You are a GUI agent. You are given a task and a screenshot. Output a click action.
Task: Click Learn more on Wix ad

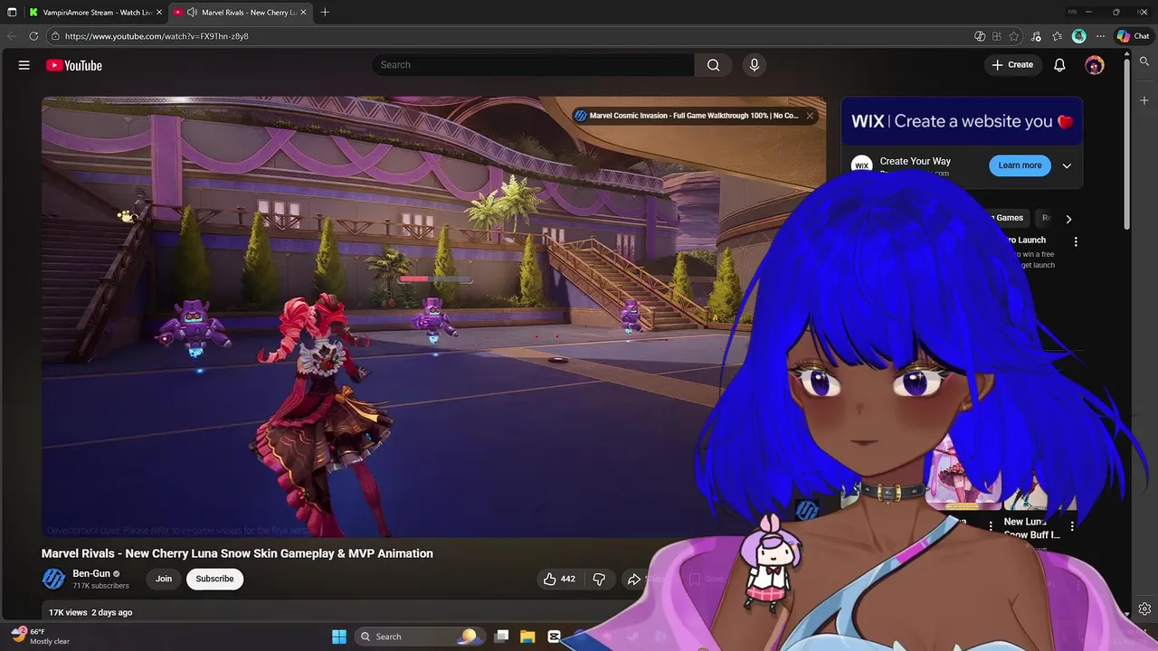coord(1020,165)
